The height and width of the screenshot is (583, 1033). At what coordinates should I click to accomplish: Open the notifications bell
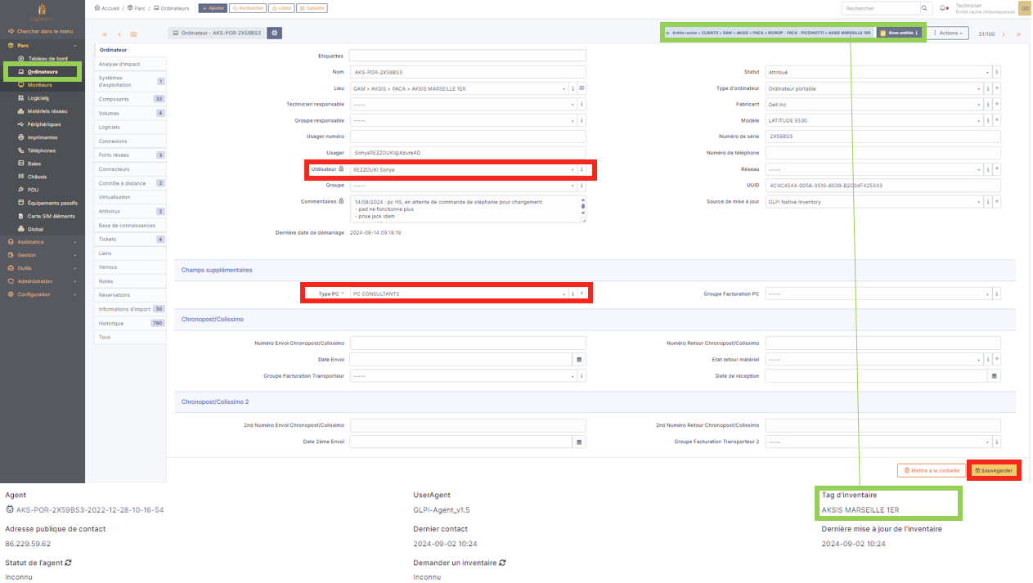(944, 8)
